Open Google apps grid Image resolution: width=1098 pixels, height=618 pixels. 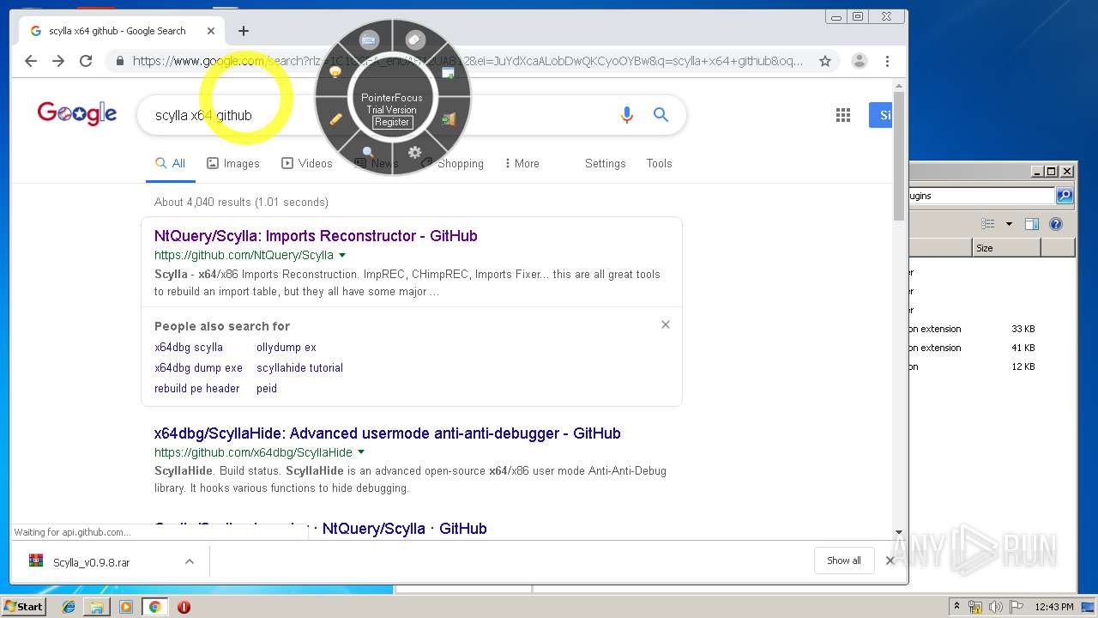click(843, 115)
